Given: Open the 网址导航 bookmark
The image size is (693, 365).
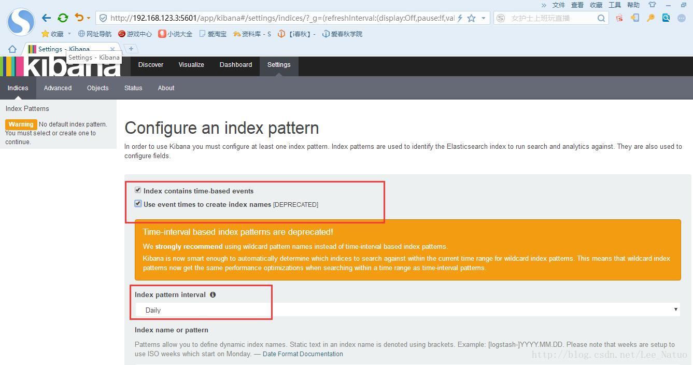Looking at the screenshot, I should point(95,34).
